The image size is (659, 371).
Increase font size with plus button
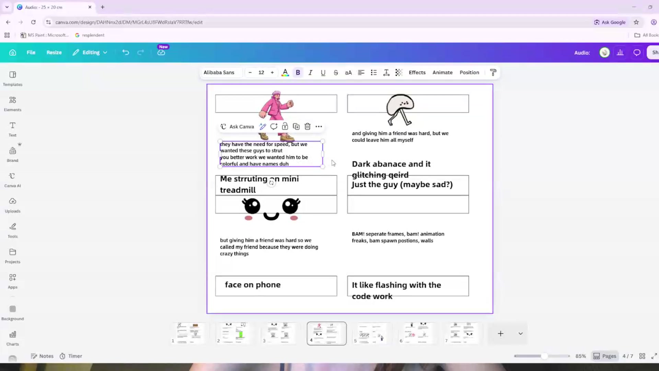pos(272,72)
